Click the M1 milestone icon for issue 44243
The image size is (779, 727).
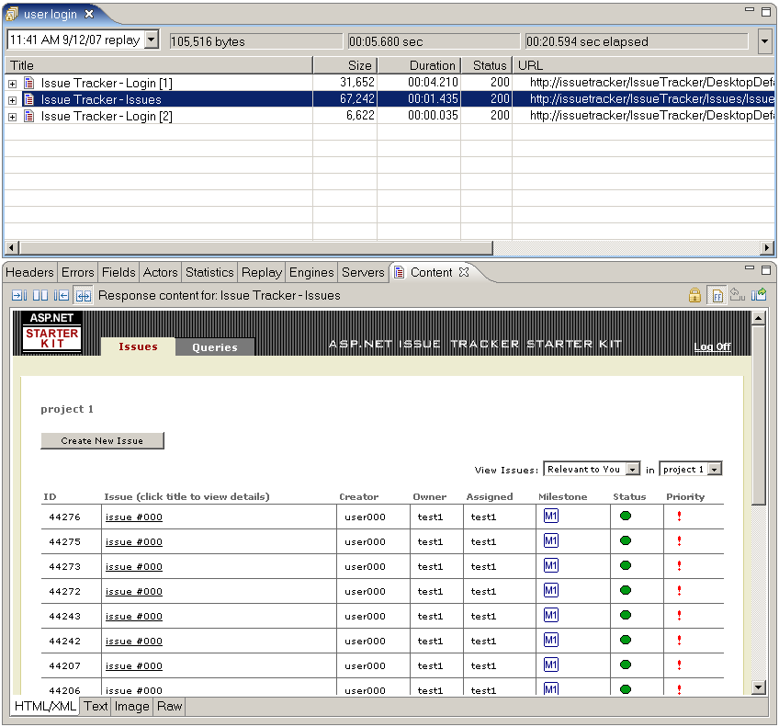tap(551, 616)
